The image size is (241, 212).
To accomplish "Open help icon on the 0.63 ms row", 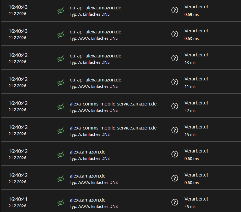I will click(175, 34).
